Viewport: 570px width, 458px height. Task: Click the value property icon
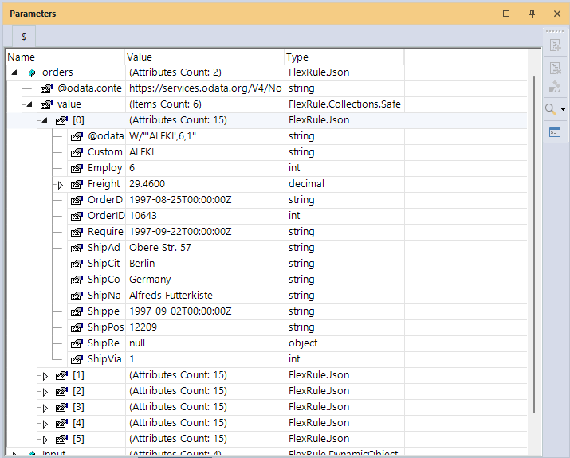(x=46, y=104)
